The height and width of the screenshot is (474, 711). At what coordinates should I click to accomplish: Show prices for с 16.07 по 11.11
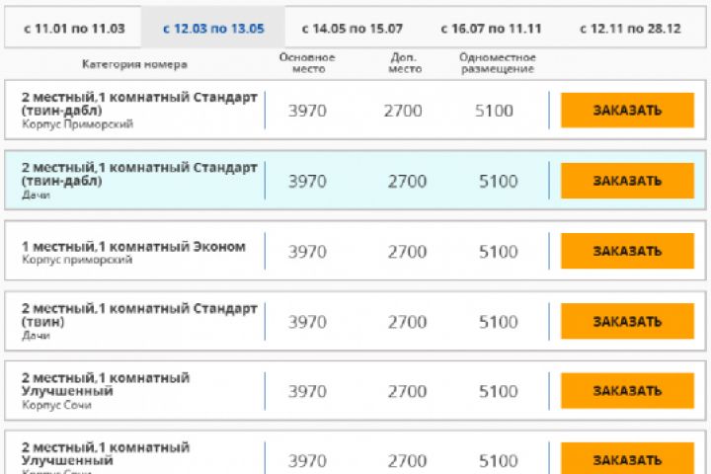pos(492,27)
